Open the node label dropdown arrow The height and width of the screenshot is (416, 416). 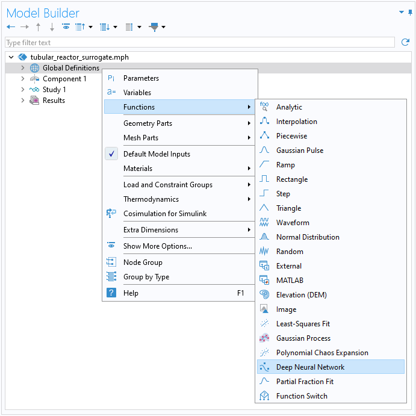[139, 27]
